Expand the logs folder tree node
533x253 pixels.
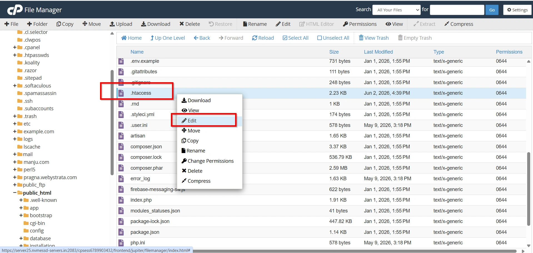[15, 139]
